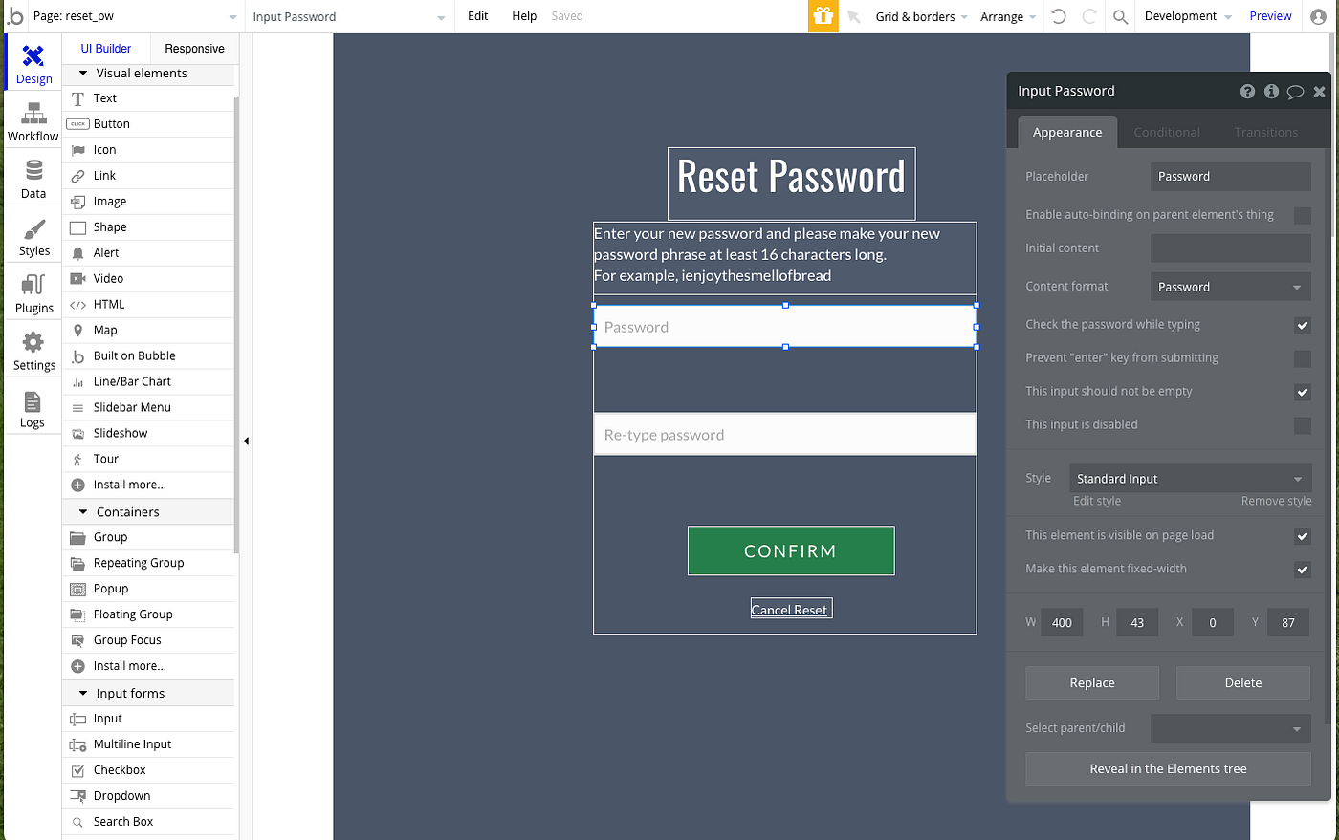Open the Help menu
This screenshot has height=840, width=1339.
pos(524,16)
